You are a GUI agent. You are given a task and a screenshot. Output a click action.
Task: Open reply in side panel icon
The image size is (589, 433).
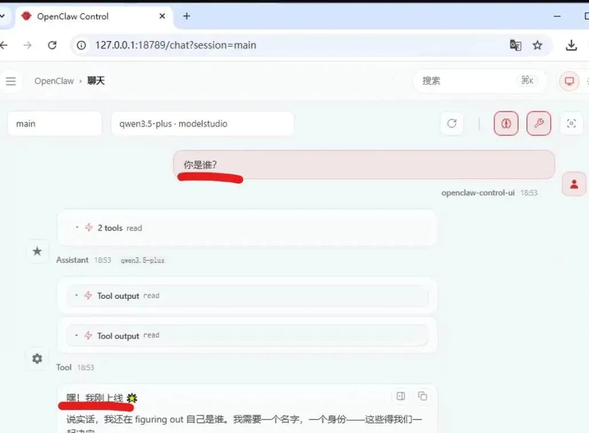click(401, 396)
